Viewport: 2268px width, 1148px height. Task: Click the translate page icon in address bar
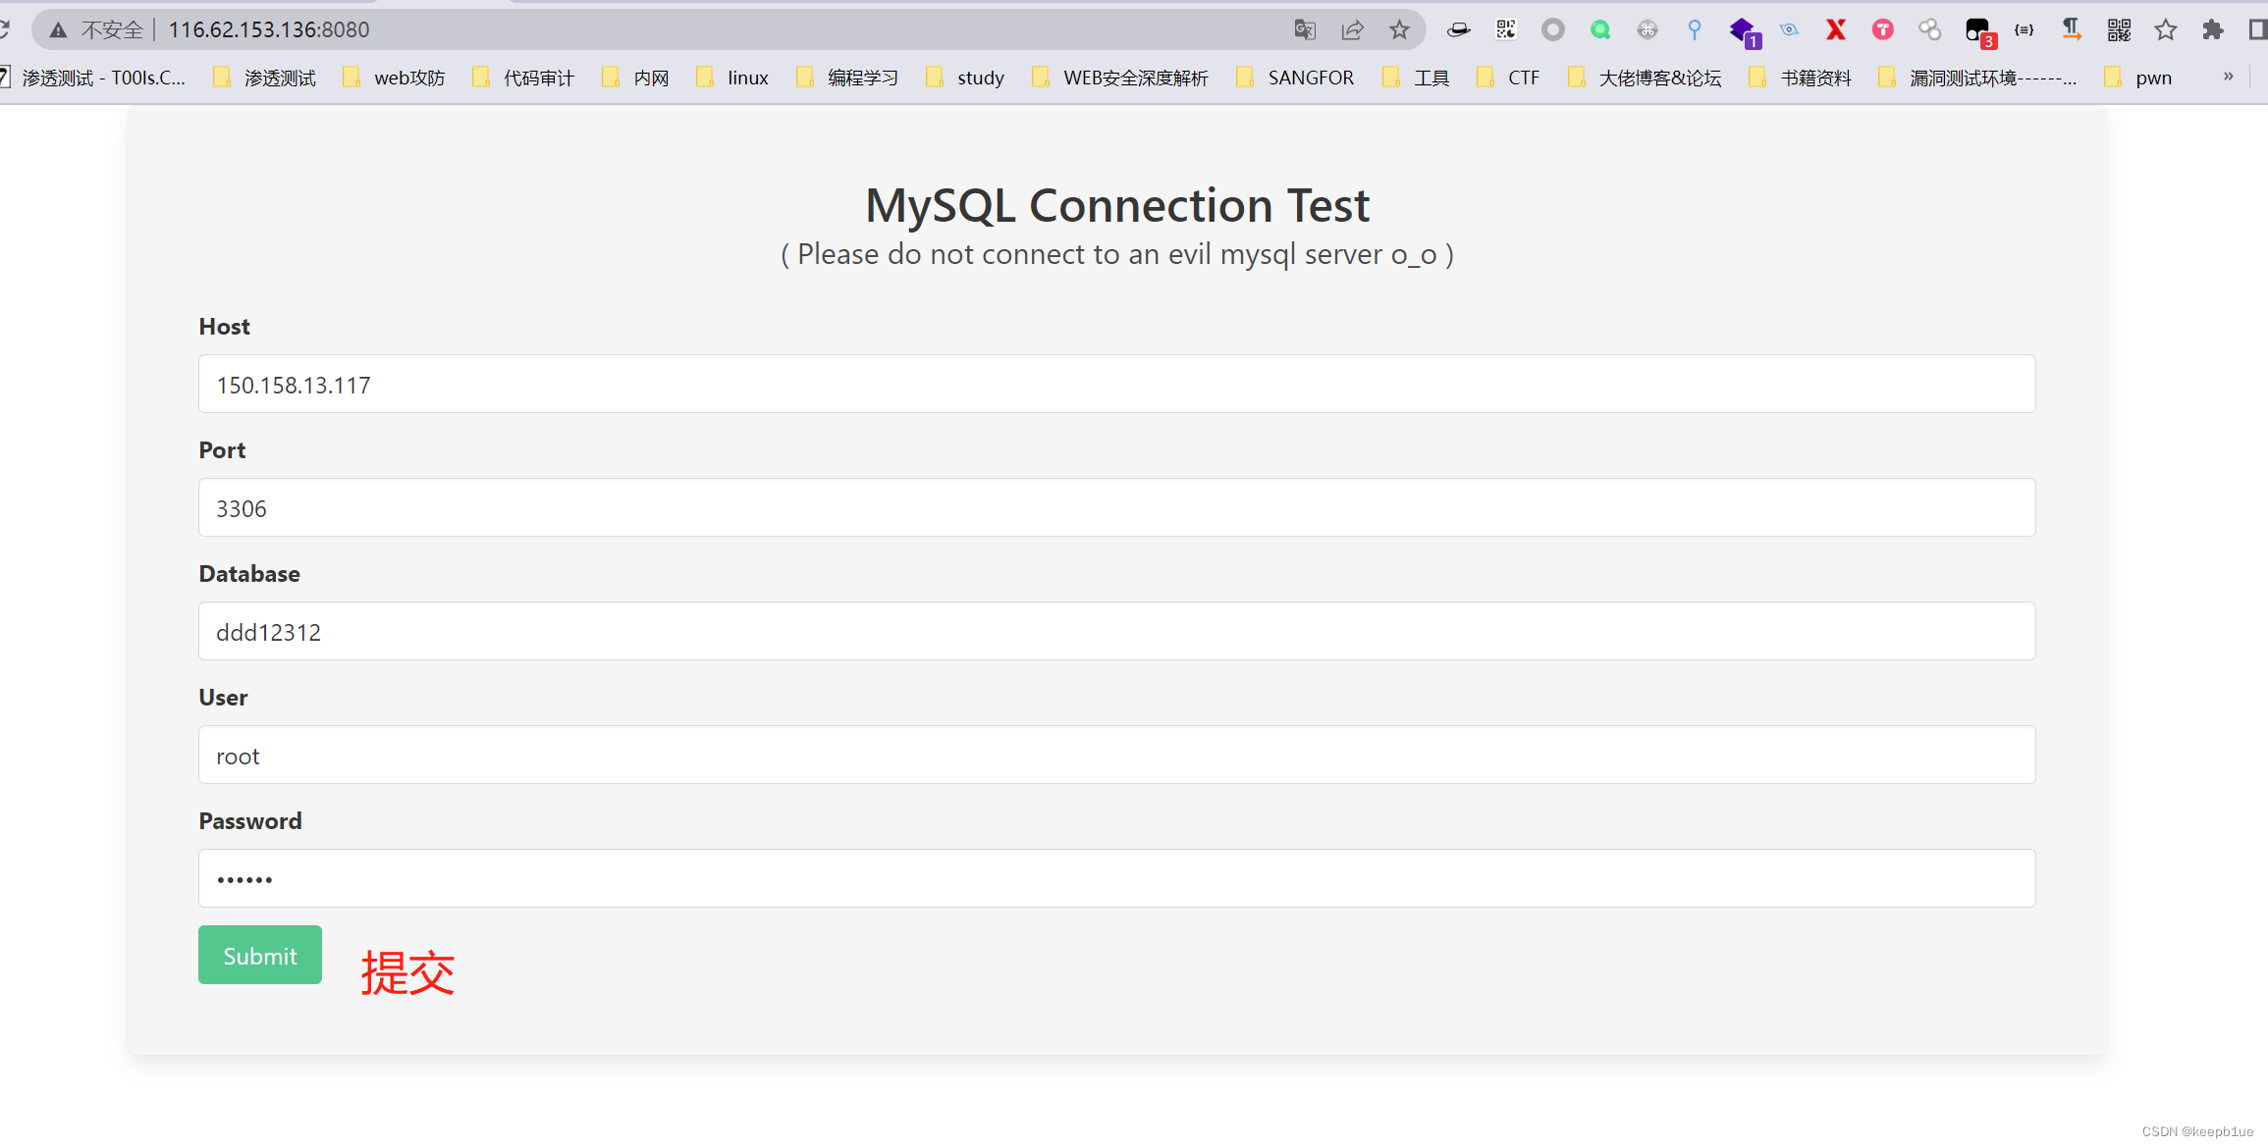[1304, 29]
